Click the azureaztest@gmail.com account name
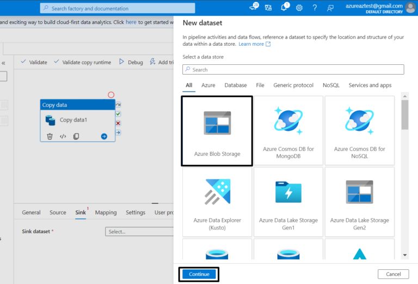The width and height of the screenshot is (418, 284). tap(374, 6)
